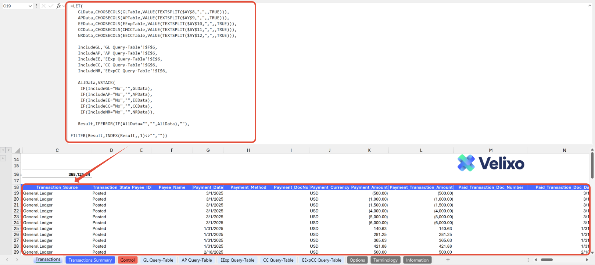Viewport: 595px width, 265px height.
Task: Click the Insert Function fx icon
Action: (x=58, y=6)
